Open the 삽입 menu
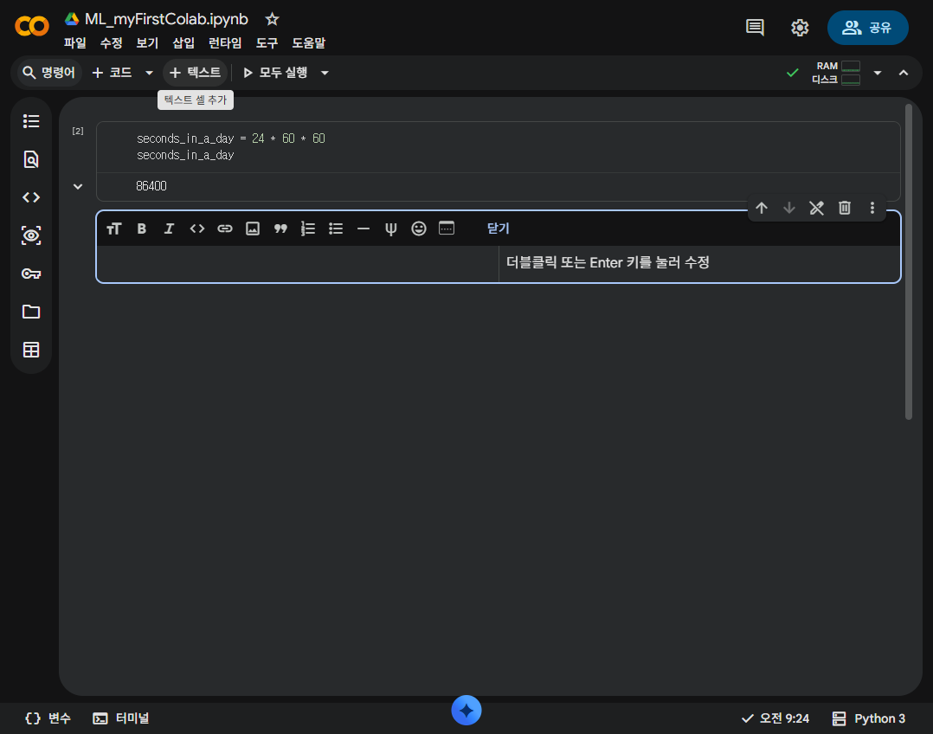 pos(183,43)
